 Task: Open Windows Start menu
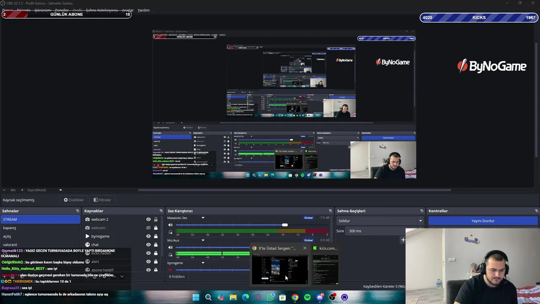(196, 297)
